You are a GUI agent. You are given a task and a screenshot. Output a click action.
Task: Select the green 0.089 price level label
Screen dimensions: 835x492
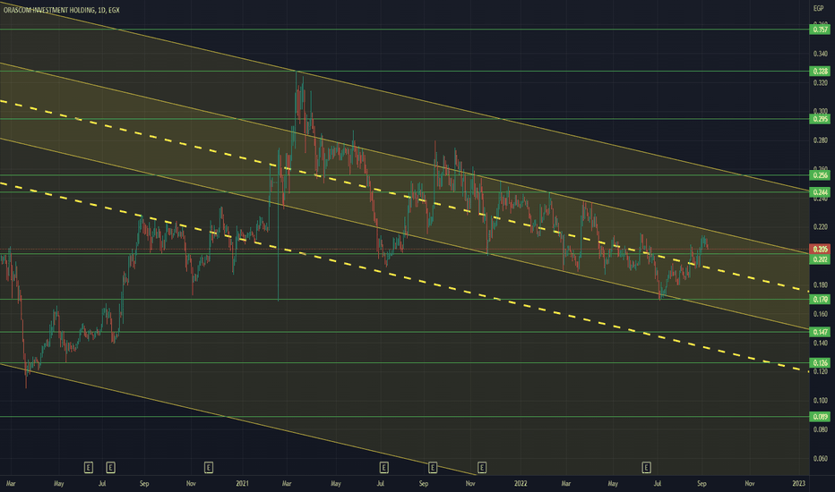click(x=820, y=417)
